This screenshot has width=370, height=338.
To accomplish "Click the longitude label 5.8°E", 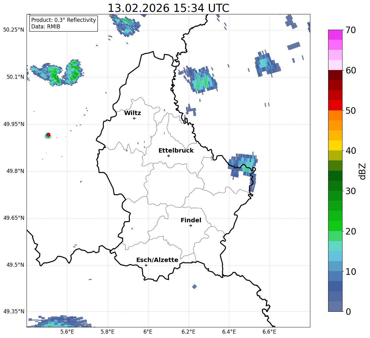I will (x=107, y=332).
